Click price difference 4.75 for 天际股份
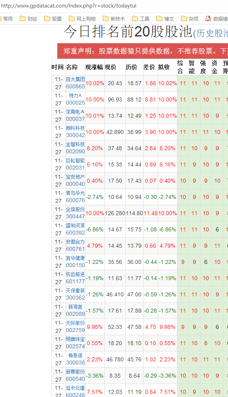Screen dimensions: 228x397 [151, 327]
